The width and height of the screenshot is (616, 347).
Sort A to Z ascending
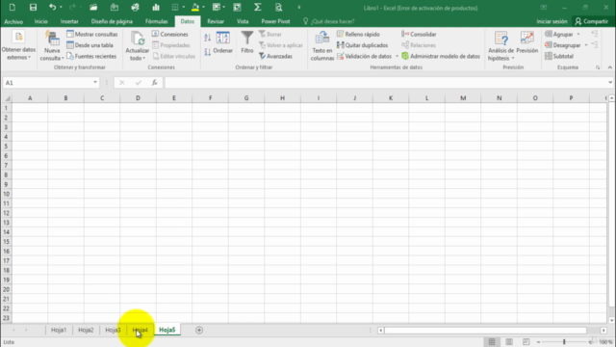(208, 38)
